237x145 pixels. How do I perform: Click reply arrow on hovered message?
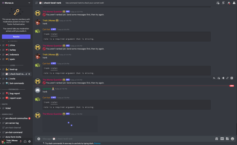214,78
